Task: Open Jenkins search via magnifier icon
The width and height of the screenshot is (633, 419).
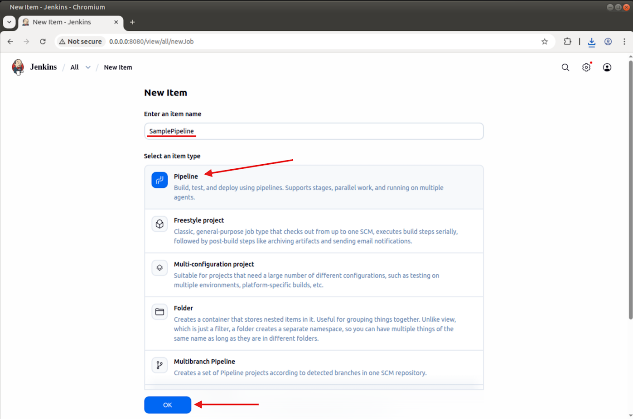Action: point(565,67)
